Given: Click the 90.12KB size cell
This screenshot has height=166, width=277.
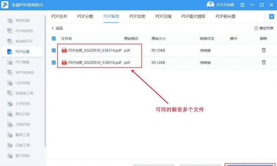Looking at the screenshot, I should (x=158, y=63).
